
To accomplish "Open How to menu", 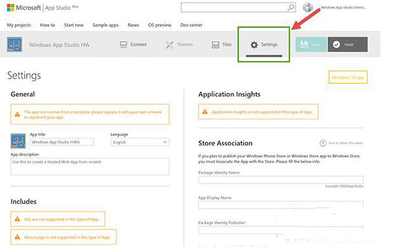I will coord(48,25).
